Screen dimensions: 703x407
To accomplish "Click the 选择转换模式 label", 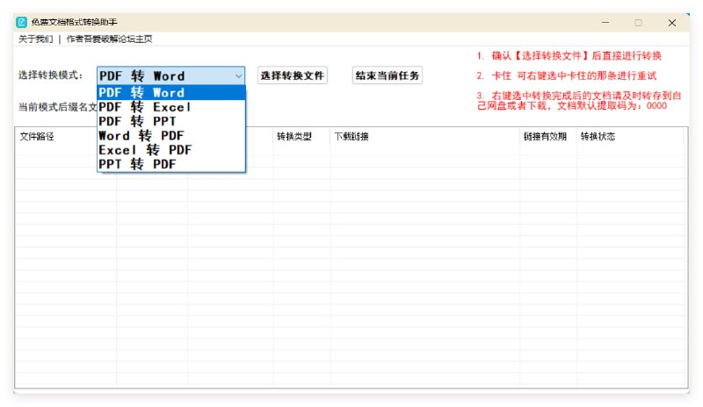I will tap(50, 75).
